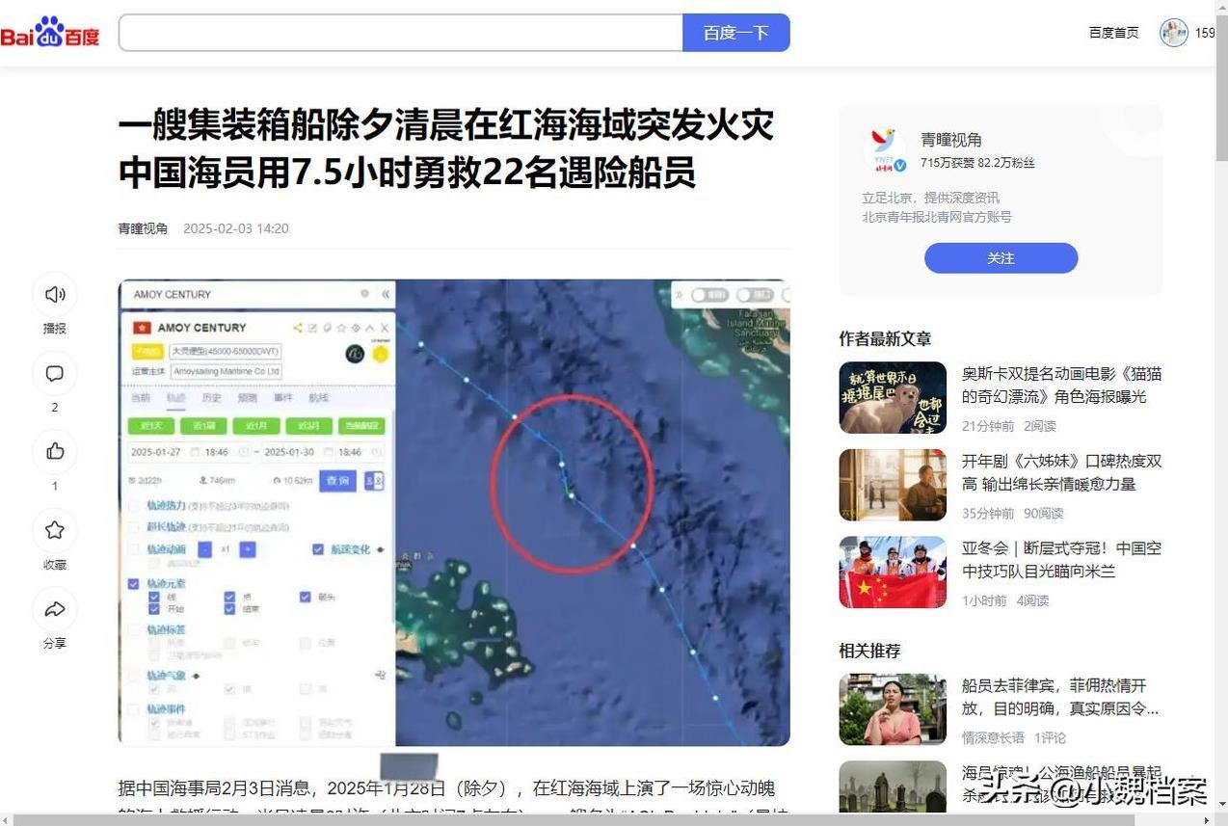Viewport: 1228px width, 826px height.
Task: Open the user avatar profile icon
Action: point(1173,33)
